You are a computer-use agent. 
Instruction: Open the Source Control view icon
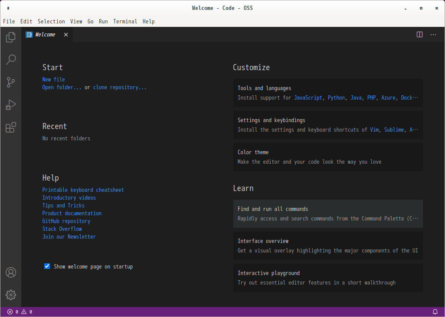click(x=11, y=82)
